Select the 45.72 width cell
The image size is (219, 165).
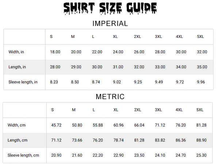56,125
